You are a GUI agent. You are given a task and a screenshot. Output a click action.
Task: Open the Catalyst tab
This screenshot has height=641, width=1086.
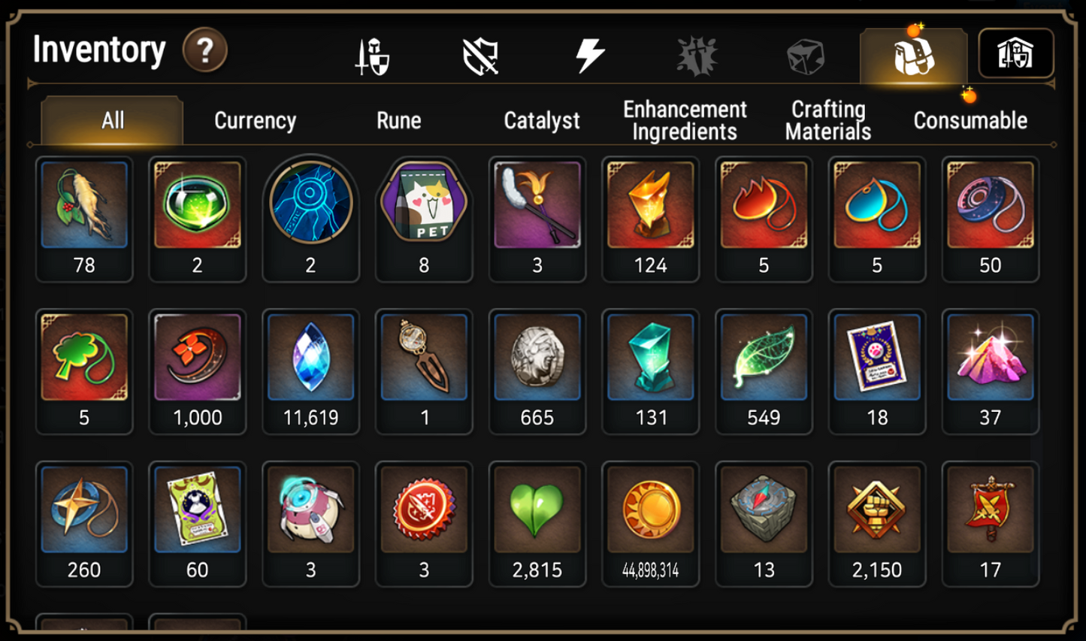(542, 120)
